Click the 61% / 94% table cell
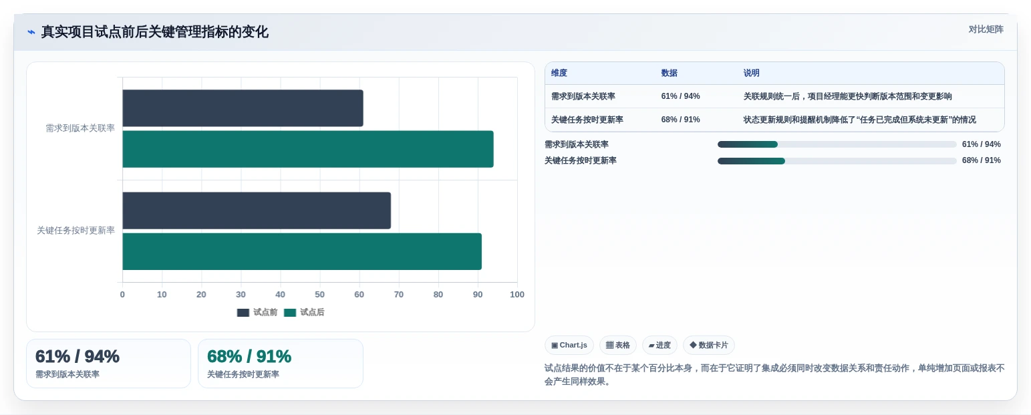 click(680, 96)
